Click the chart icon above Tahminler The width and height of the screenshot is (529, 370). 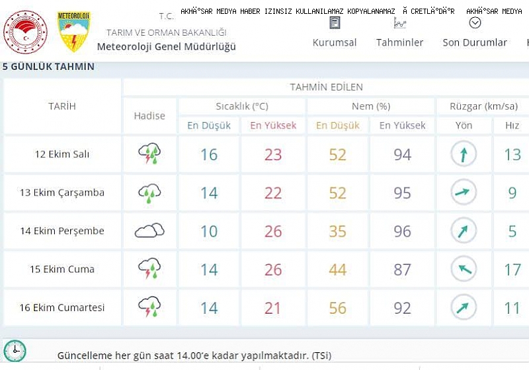[x=400, y=23]
